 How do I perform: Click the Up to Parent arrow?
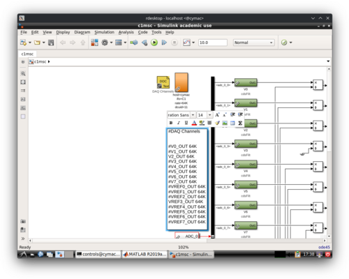tap(83, 43)
